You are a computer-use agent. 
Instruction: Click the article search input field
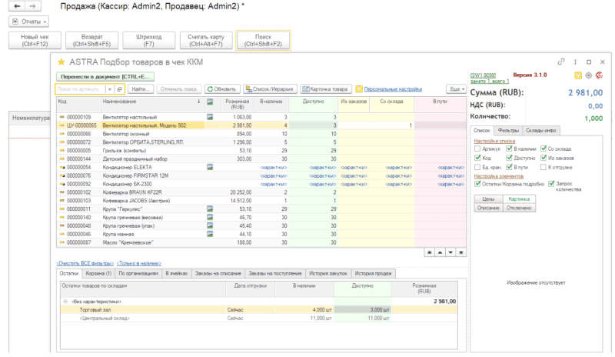(x=81, y=89)
